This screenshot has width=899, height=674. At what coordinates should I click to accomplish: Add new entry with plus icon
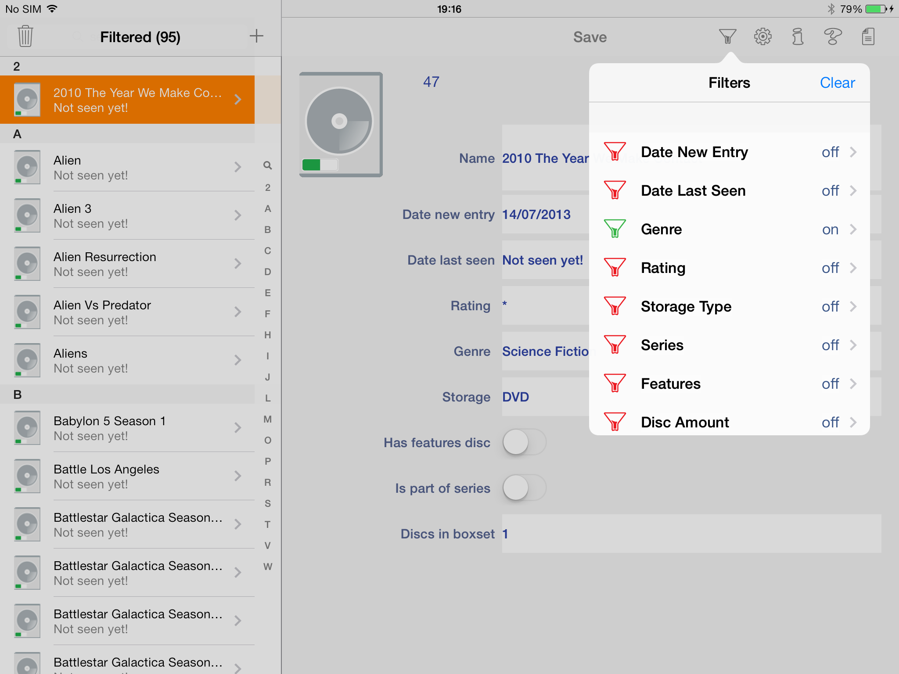click(256, 36)
